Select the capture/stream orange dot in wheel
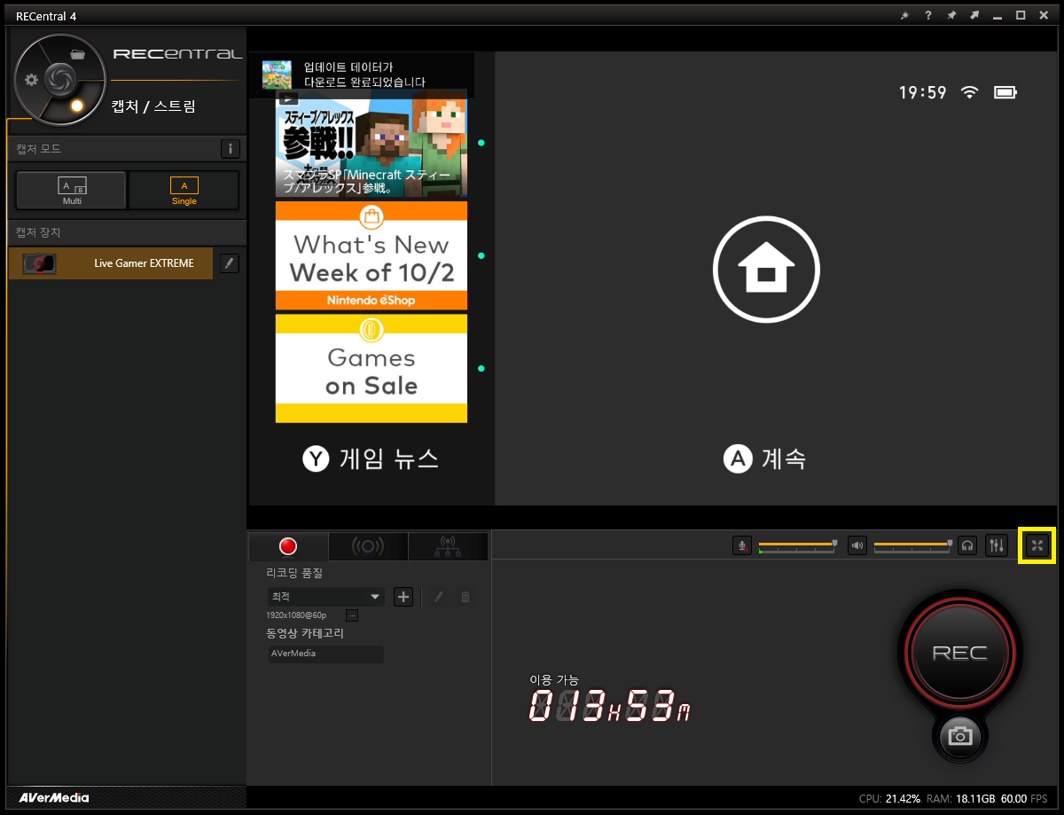This screenshot has height=815, width=1064. click(76, 106)
